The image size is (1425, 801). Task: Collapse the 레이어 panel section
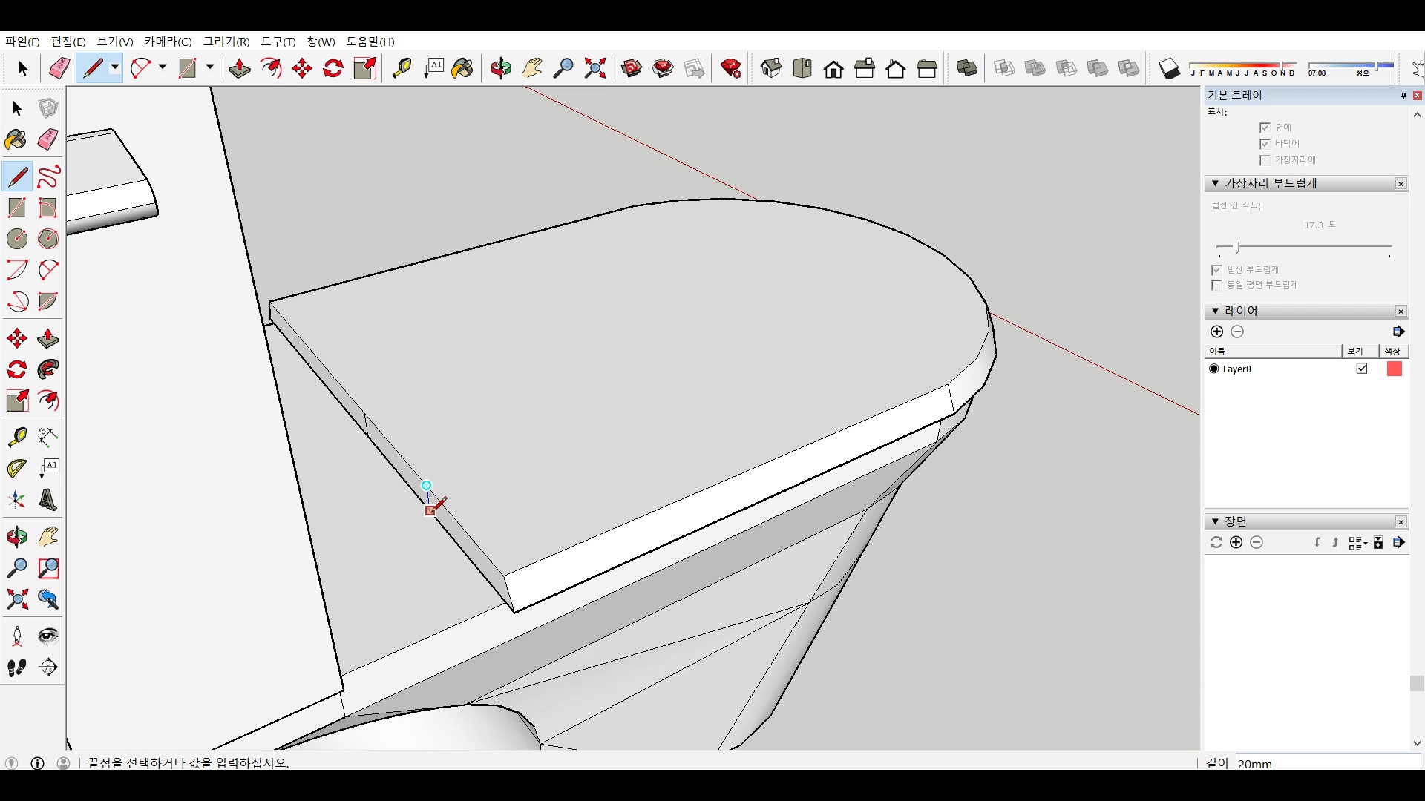pyautogui.click(x=1215, y=311)
